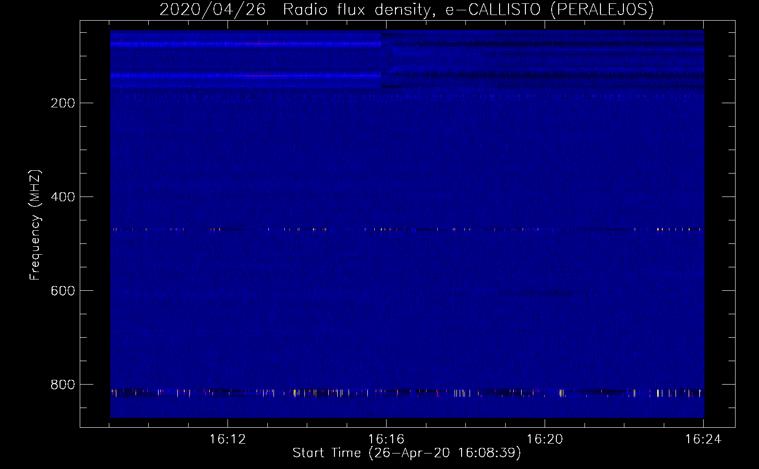Click the 600 frequency axis label
759x469 pixels.
pyautogui.click(x=63, y=291)
